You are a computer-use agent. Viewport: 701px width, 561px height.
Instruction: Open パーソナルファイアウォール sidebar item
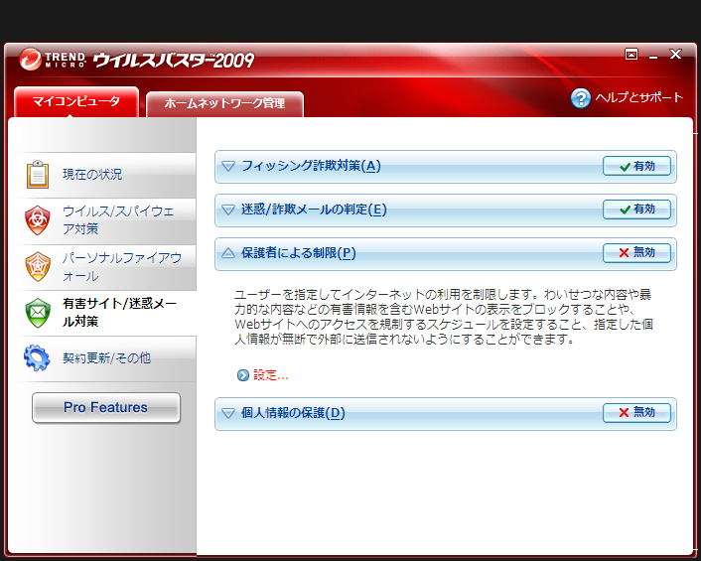[108, 267]
